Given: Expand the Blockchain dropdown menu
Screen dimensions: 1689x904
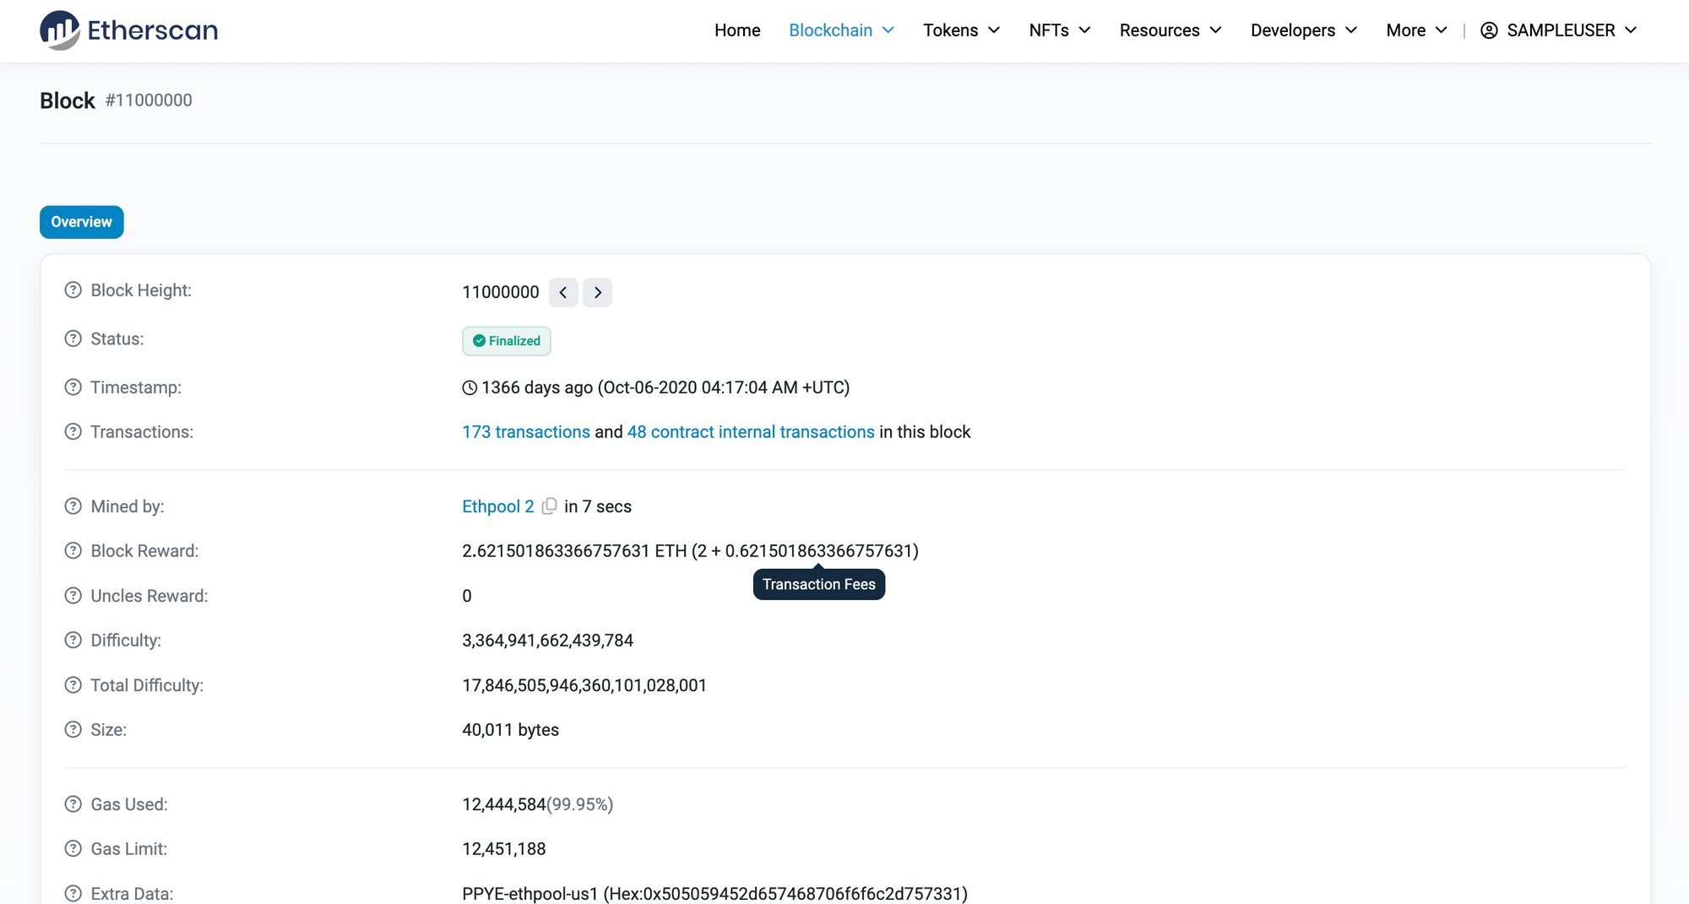Looking at the screenshot, I should (841, 30).
